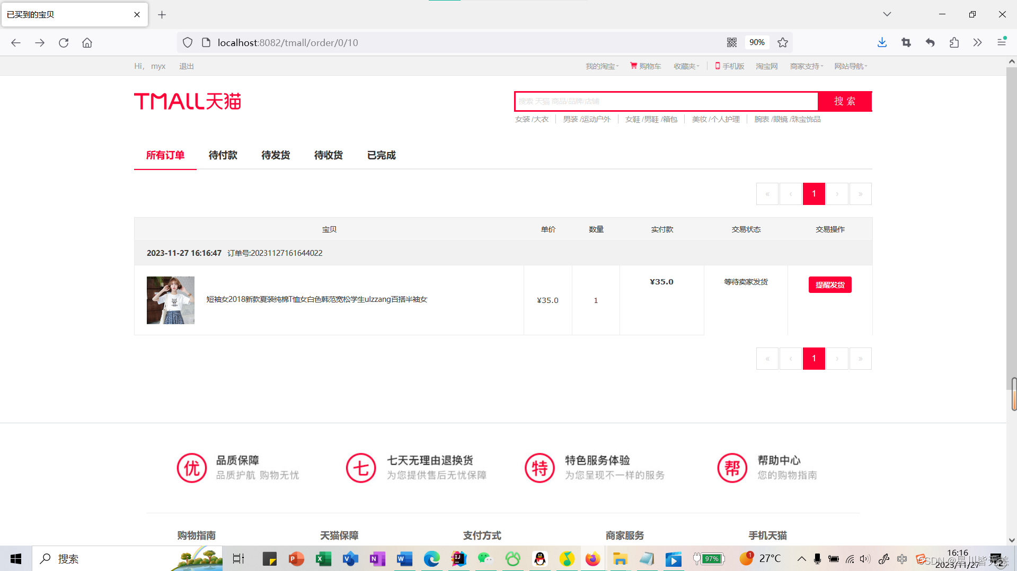Open WeChat from the taskbar
The width and height of the screenshot is (1017, 571).
485,559
